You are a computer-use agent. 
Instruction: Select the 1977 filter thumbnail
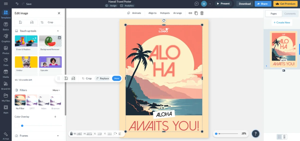pos(32,100)
